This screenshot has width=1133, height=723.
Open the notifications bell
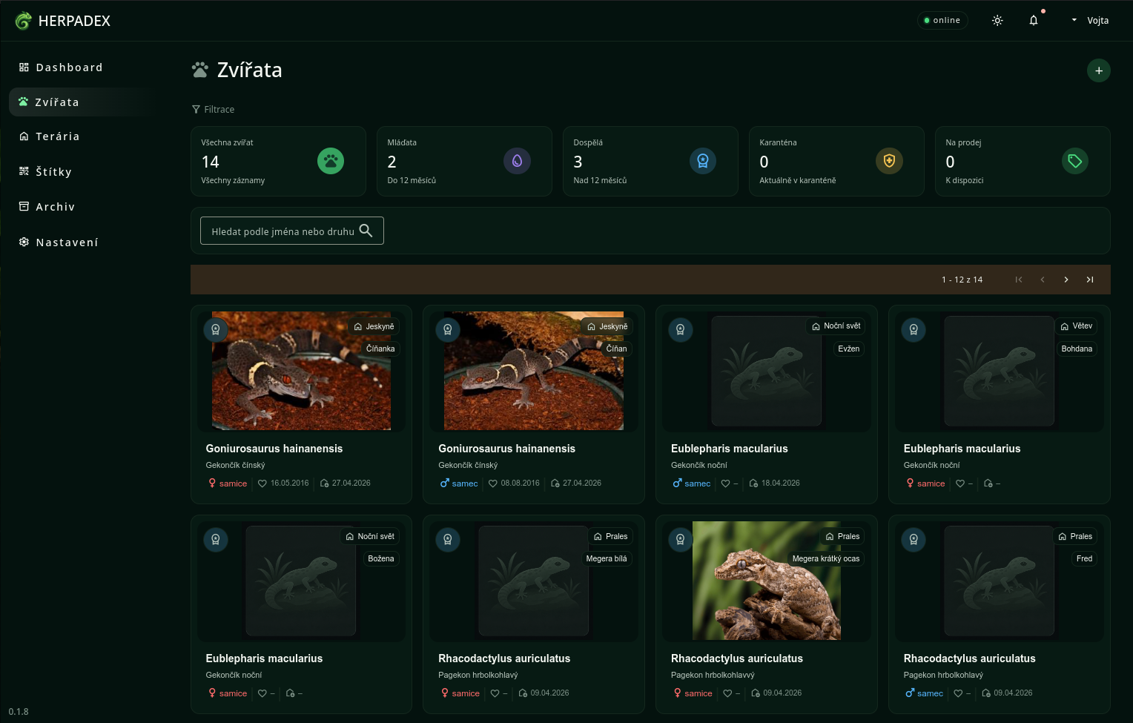click(1034, 21)
